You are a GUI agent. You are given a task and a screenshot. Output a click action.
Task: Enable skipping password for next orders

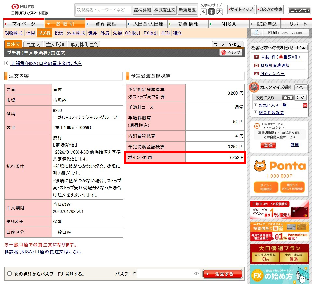click(9, 274)
